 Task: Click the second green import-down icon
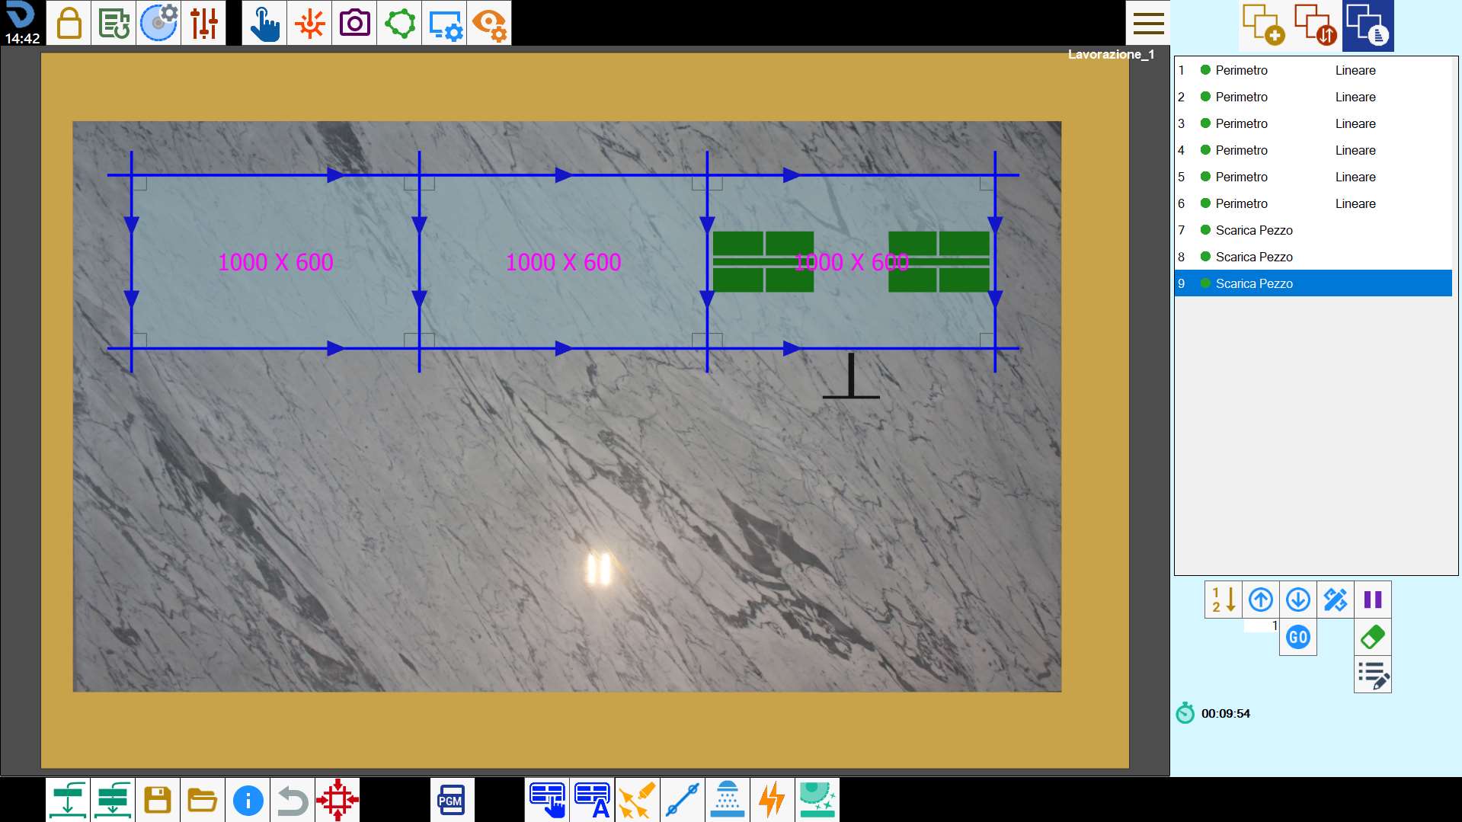point(113,800)
